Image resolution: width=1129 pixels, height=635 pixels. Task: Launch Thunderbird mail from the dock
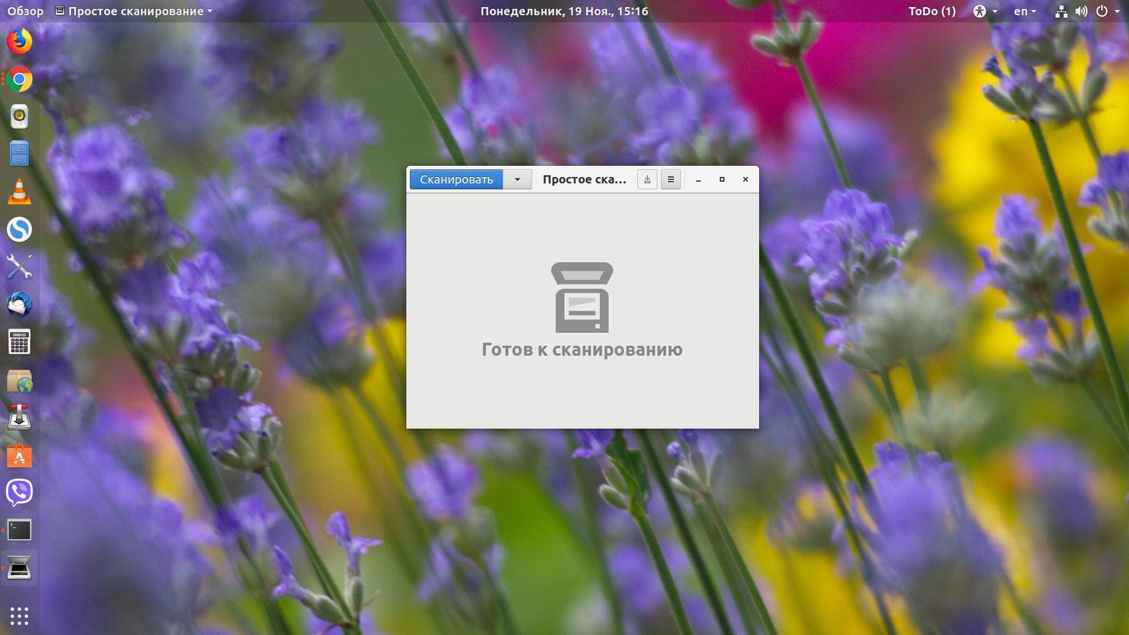[19, 305]
